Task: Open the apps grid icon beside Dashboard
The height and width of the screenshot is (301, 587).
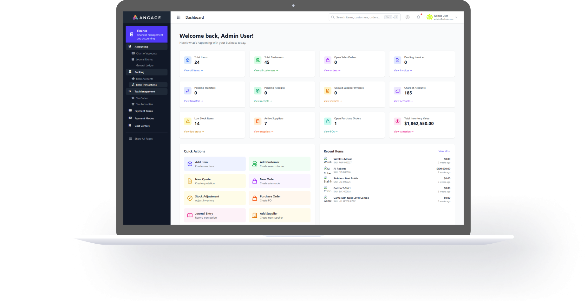Action: point(179,17)
